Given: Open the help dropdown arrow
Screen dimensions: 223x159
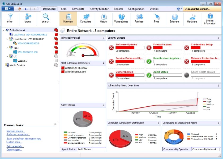Looking at the screenshot, I should point(182,9).
